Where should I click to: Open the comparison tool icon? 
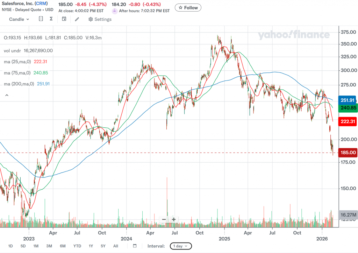coord(41,19)
